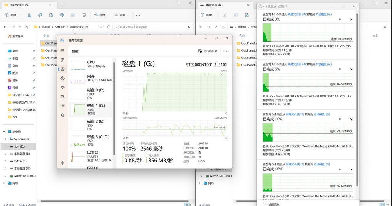392x206 pixels.
Task: Click the Copy icon in 新建文件夹 (3) window
Action: coord(40,15)
